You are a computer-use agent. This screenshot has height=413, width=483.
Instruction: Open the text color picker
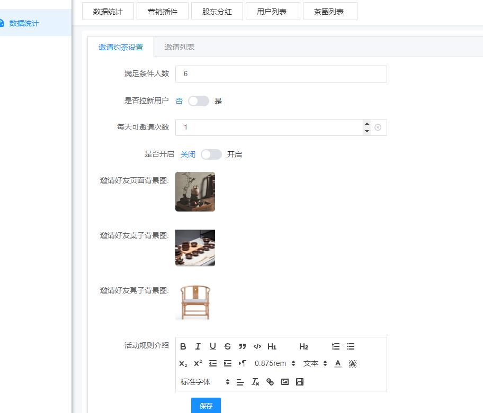click(x=338, y=363)
